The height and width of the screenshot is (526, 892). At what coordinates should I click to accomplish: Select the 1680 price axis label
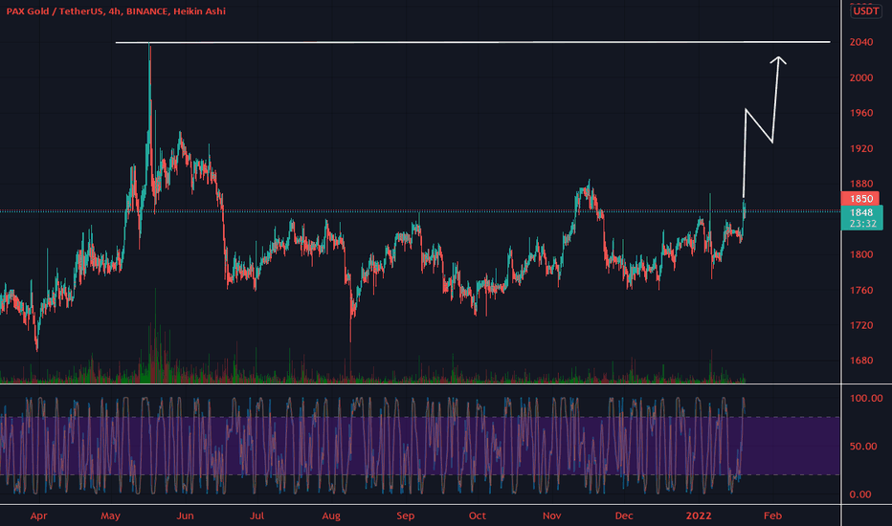(860, 361)
